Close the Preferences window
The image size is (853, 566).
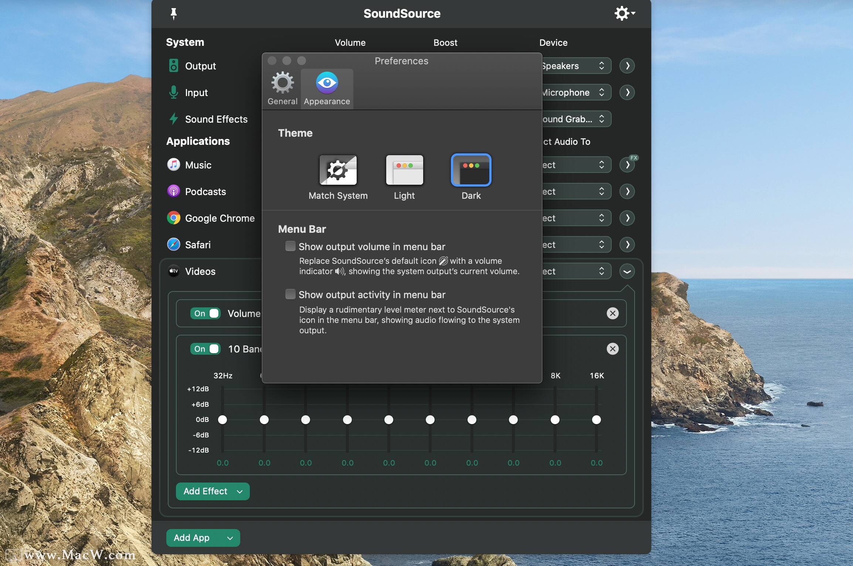[272, 61]
